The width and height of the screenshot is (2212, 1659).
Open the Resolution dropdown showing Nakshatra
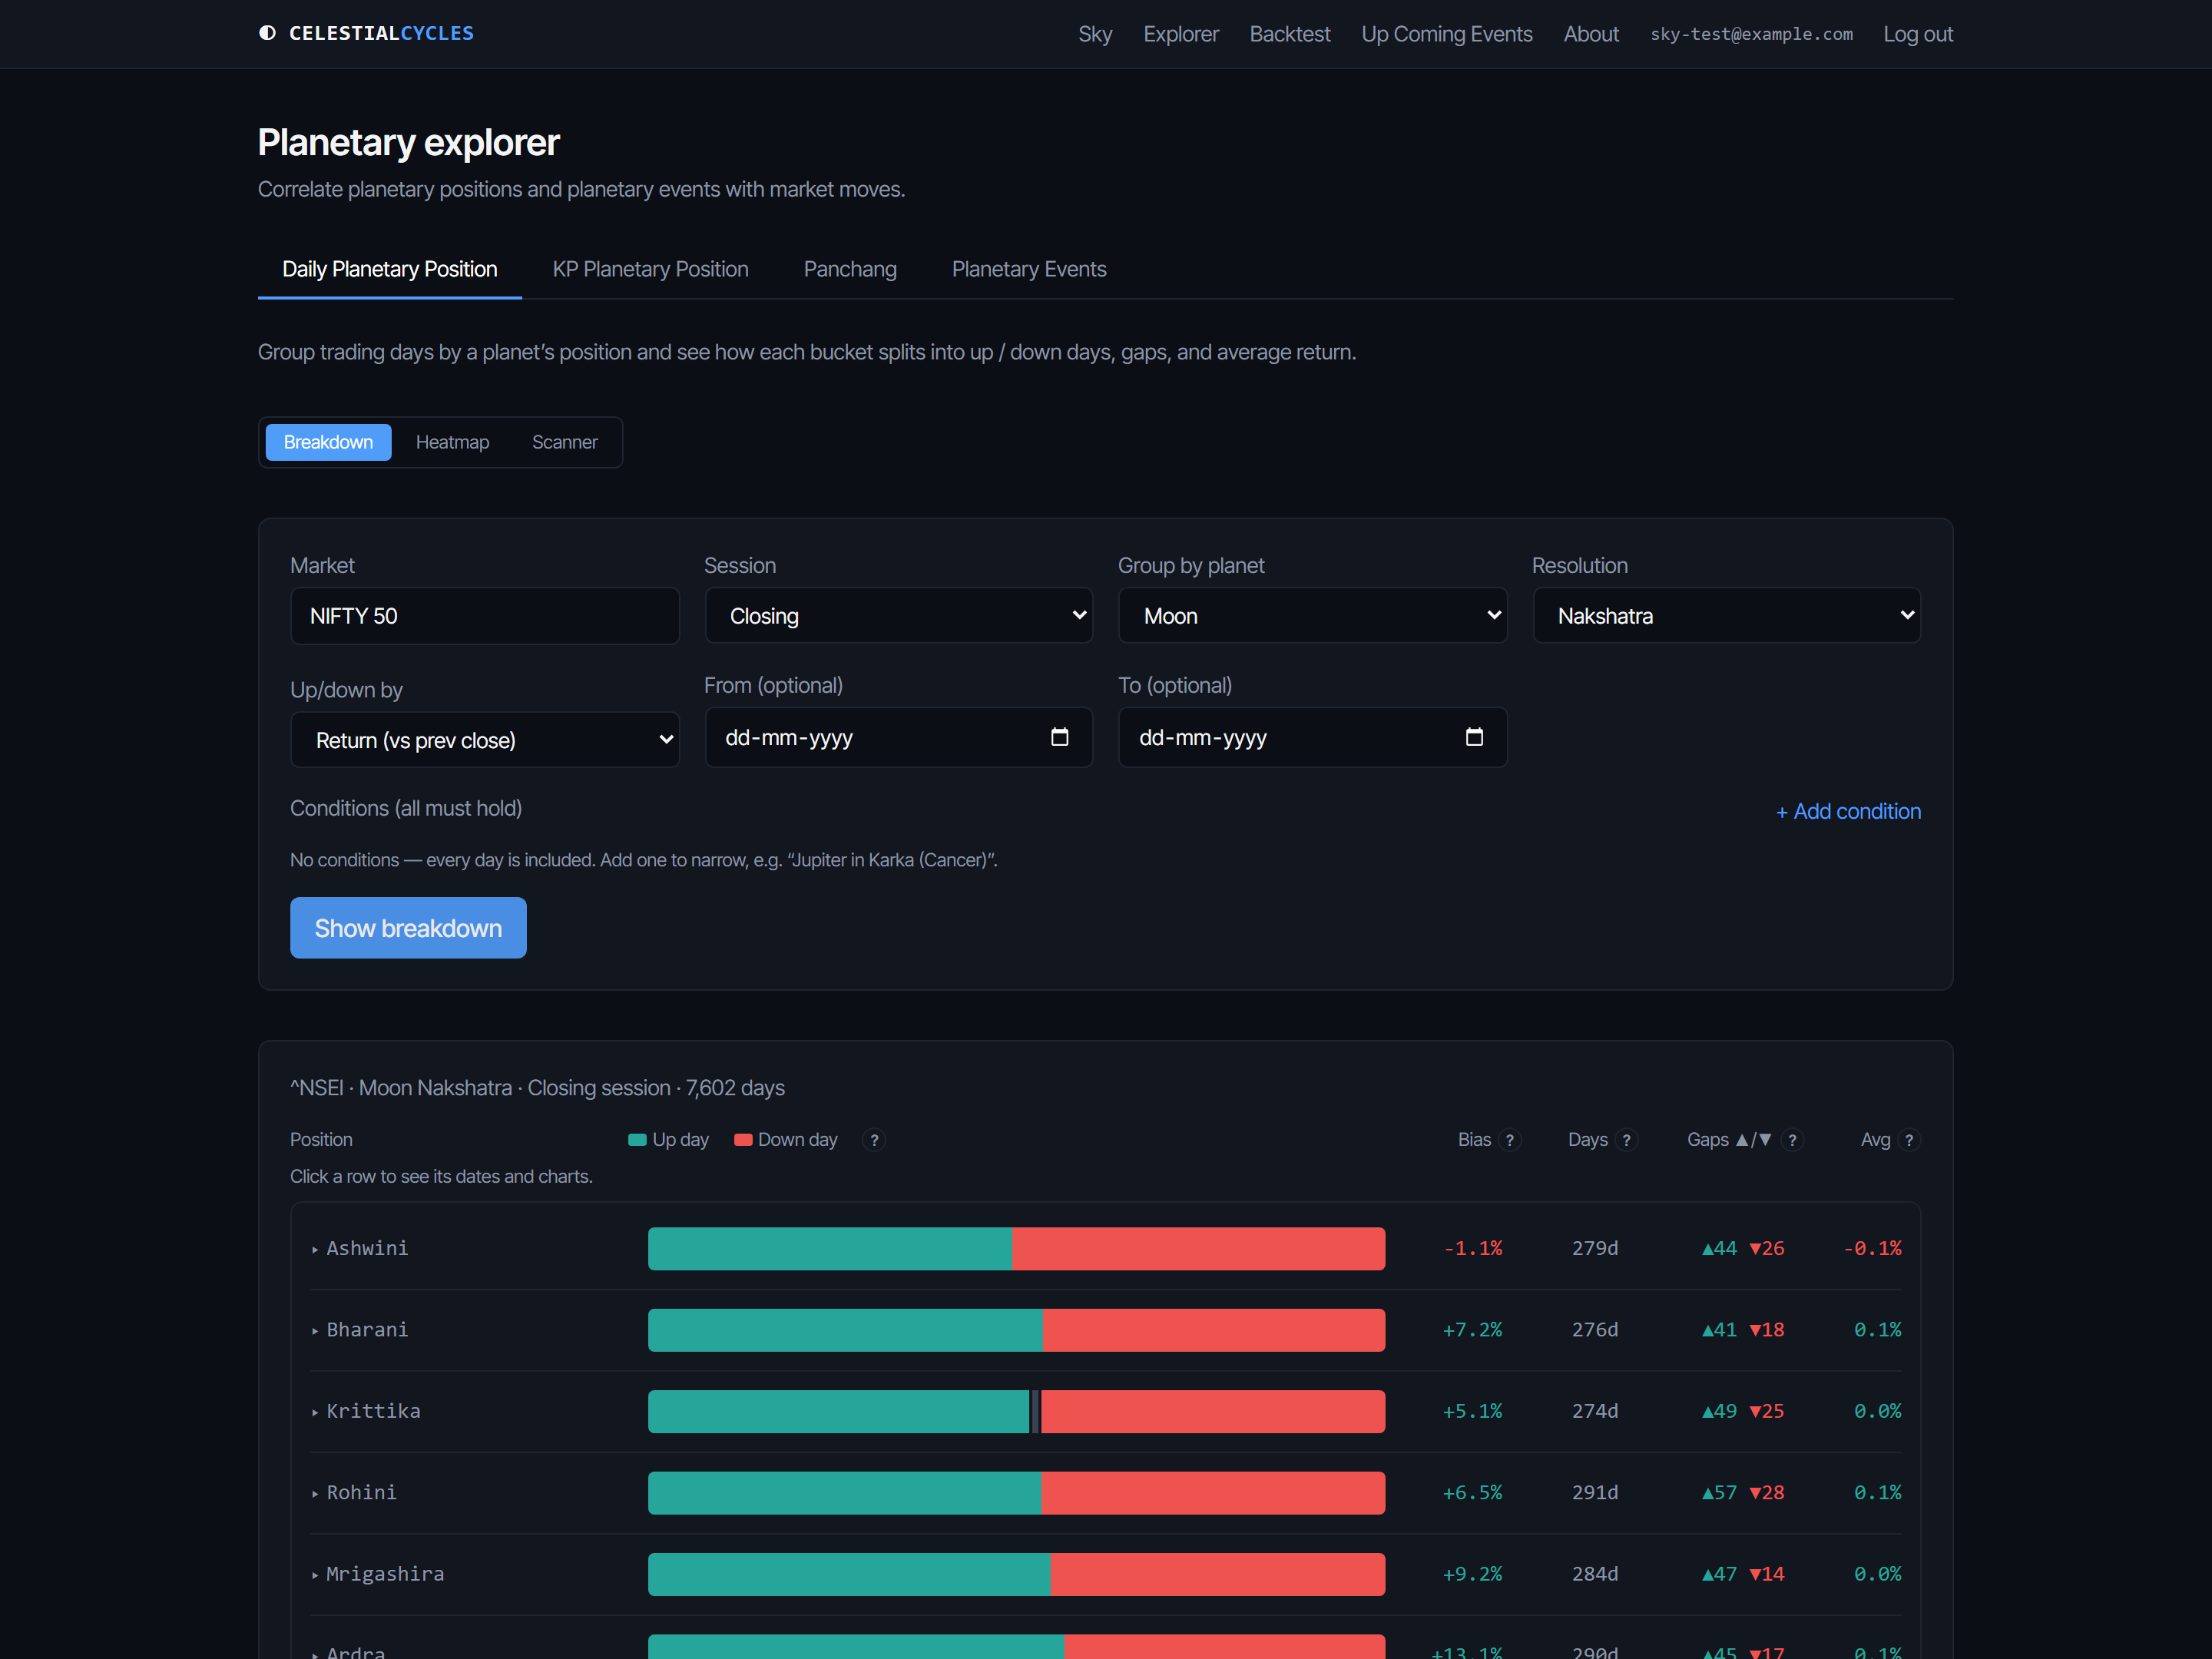[x=1726, y=616]
